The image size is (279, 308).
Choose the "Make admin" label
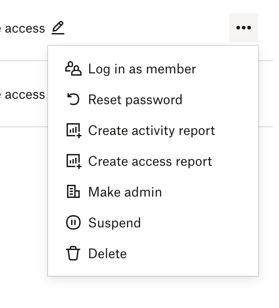(x=125, y=192)
